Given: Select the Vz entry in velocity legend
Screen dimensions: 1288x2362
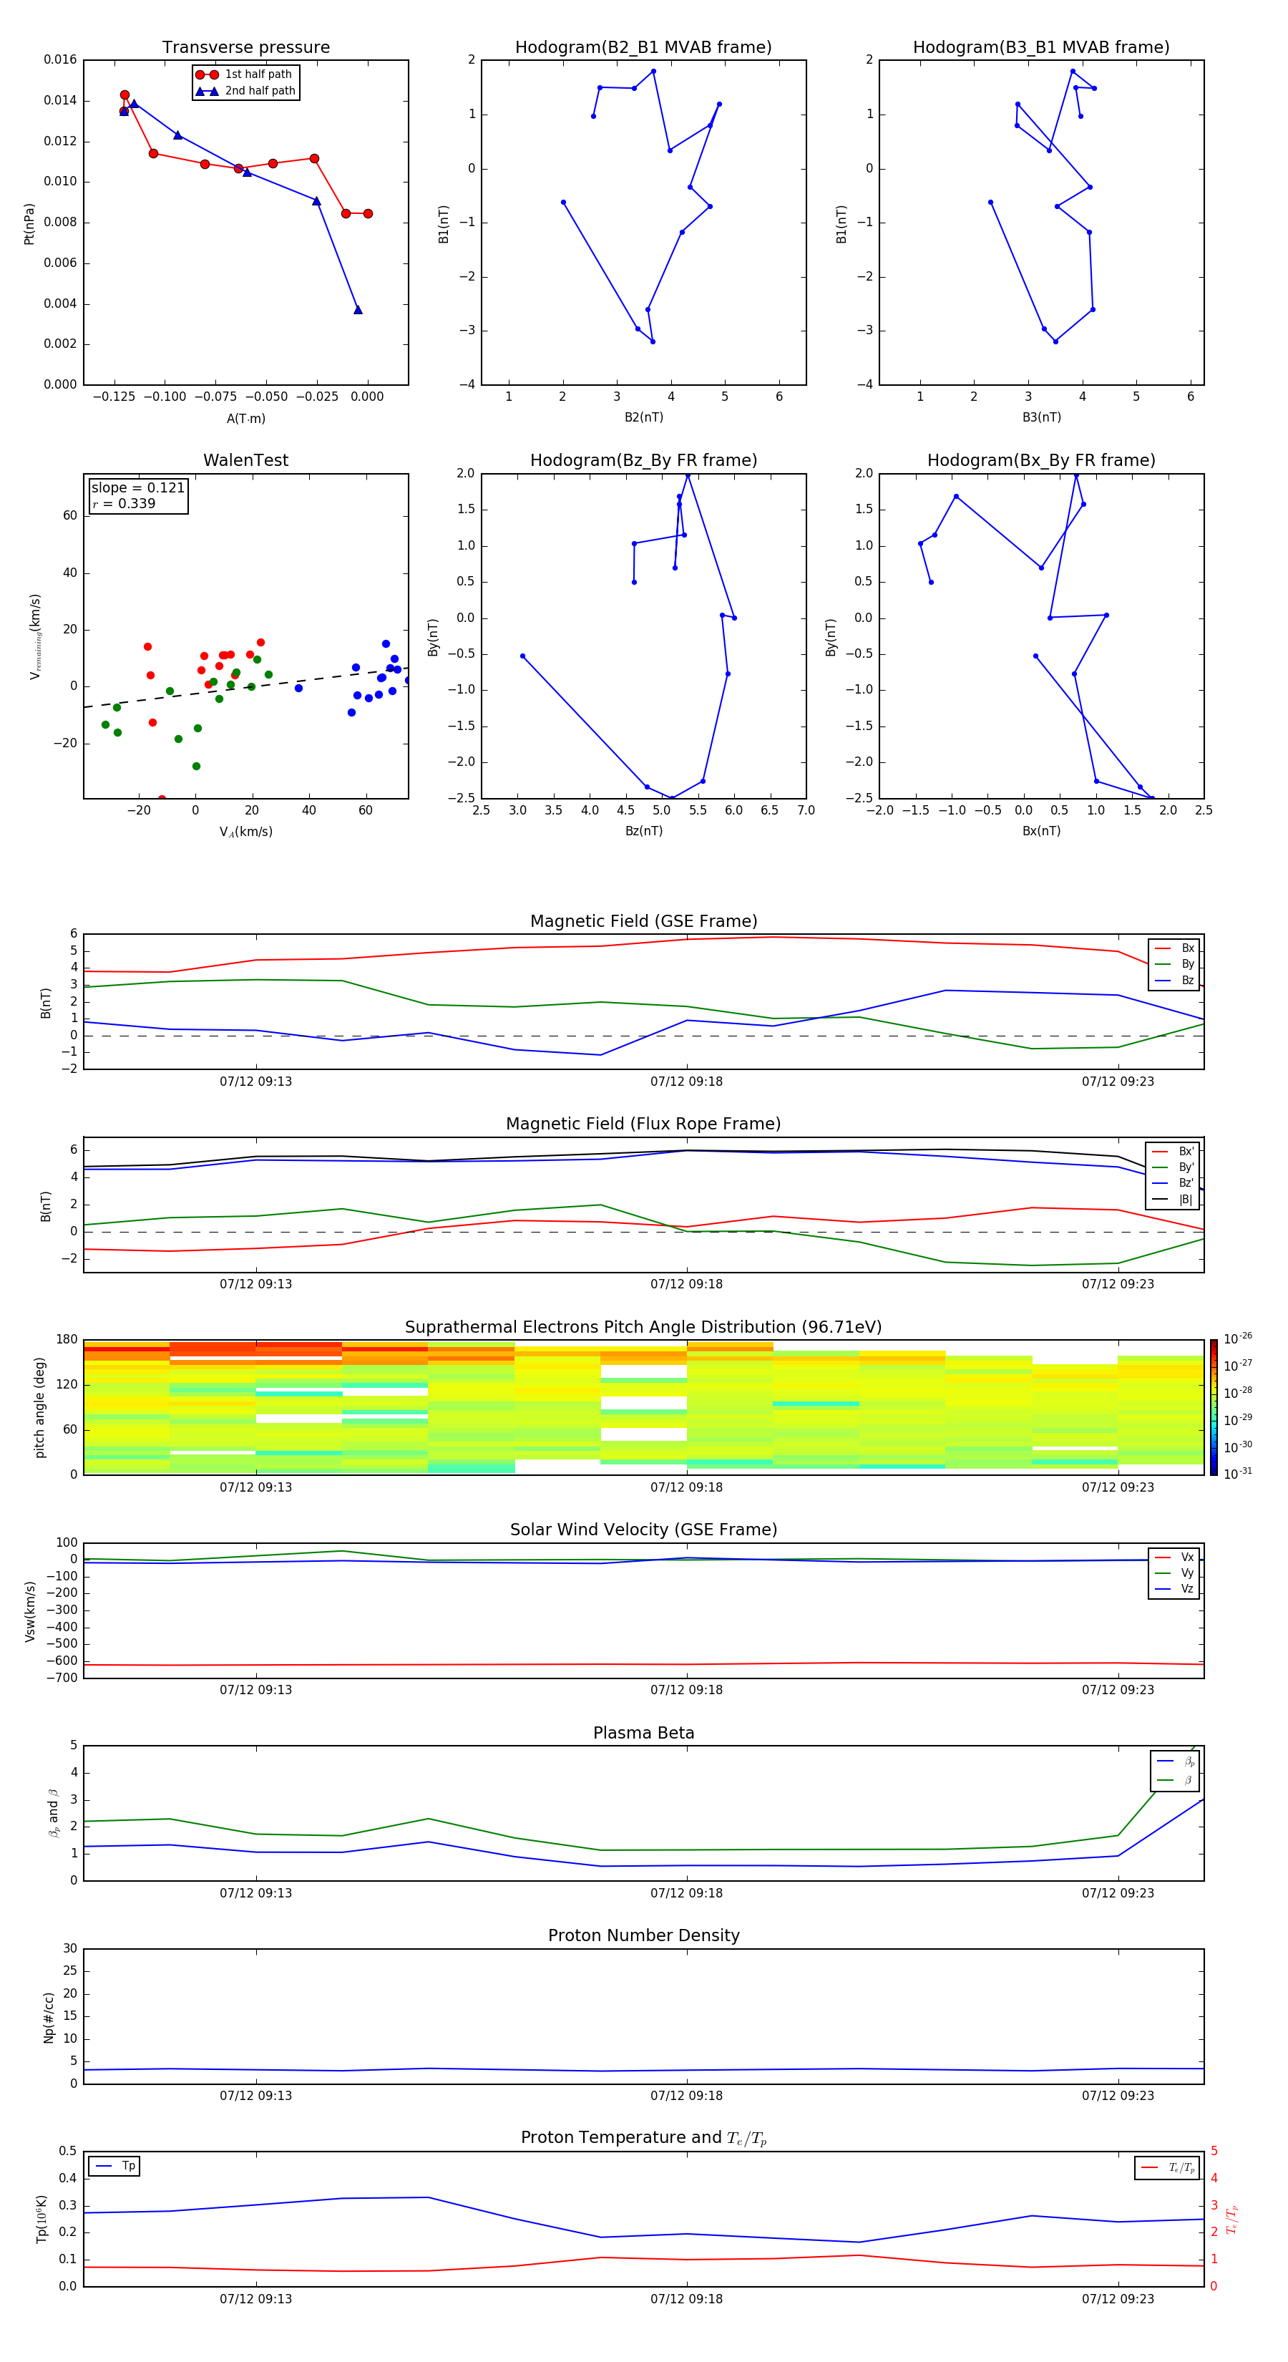Looking at the screenshot, I should [x=1174, y=1588].
